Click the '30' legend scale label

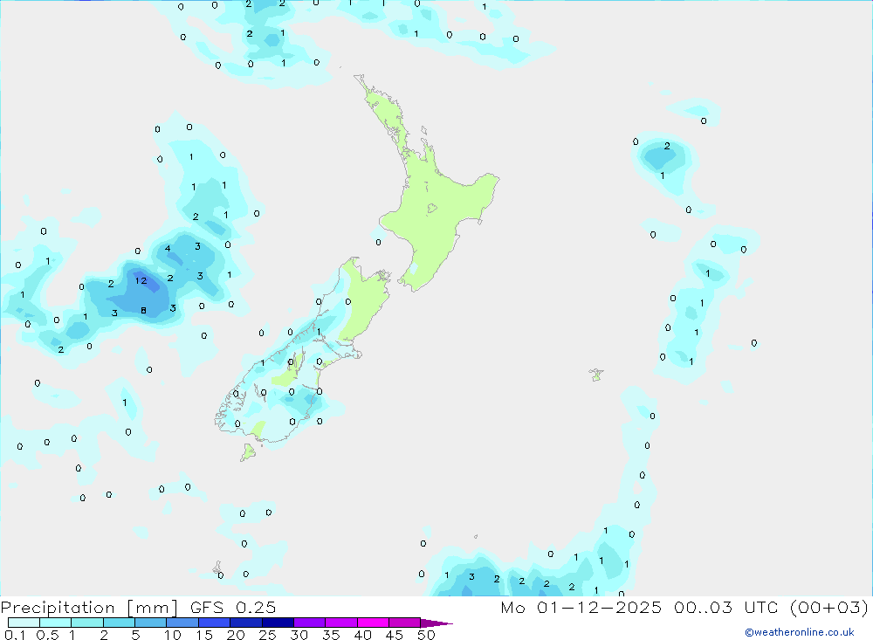coord(299,635)
